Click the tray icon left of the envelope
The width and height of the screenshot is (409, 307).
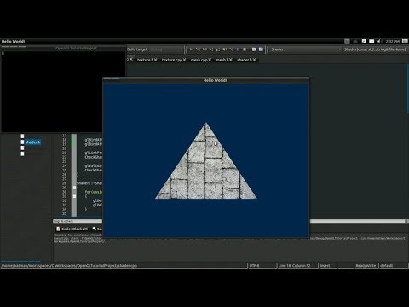[x=364, y=42]
